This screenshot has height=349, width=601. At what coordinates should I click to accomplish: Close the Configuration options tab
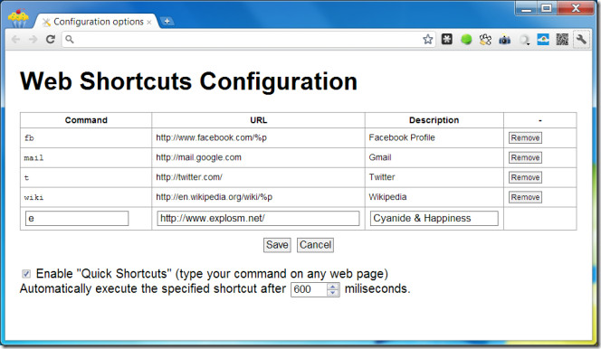[149, 23]
